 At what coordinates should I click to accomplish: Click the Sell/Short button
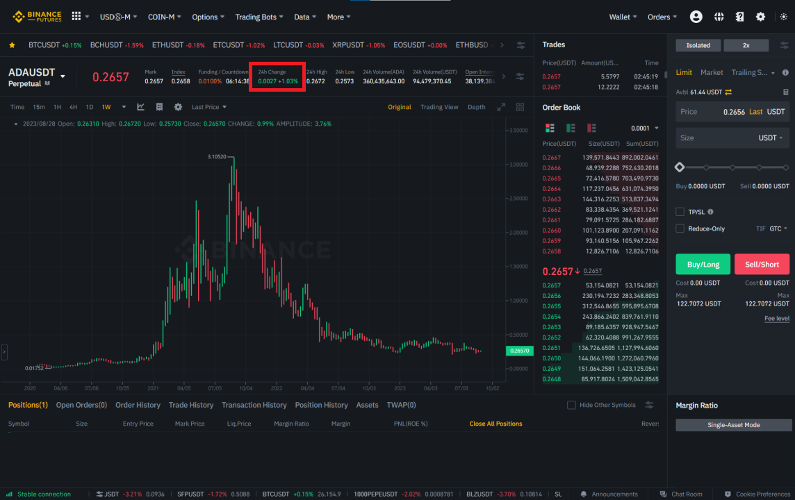click(762, 264)
